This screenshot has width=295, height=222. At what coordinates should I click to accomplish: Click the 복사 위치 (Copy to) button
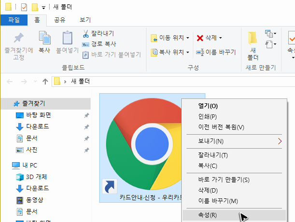coord(170,52)
